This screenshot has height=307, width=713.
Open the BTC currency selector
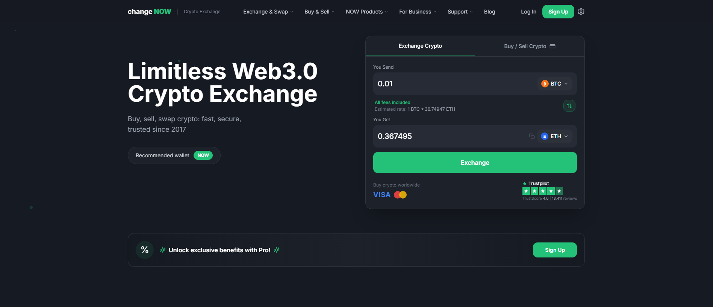click(555, 84)
